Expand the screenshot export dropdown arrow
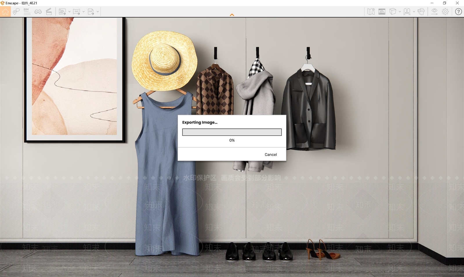 (69, 12)
